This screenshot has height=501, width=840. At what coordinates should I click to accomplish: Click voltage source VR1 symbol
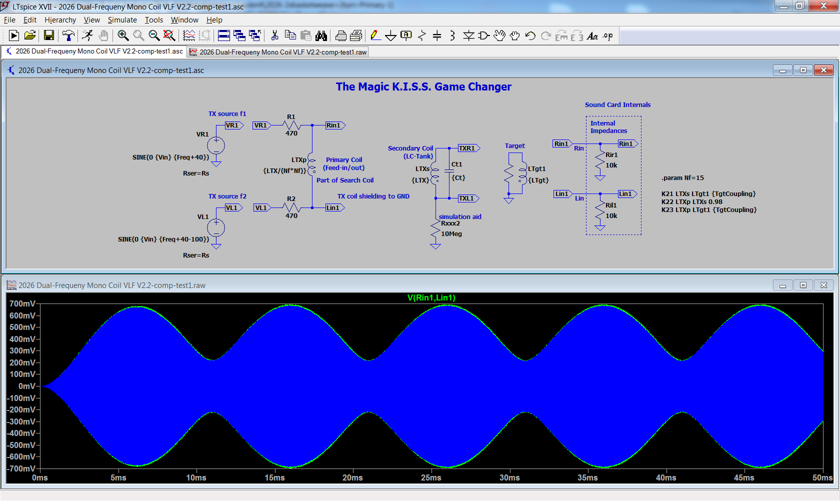[x=216, y=145]
